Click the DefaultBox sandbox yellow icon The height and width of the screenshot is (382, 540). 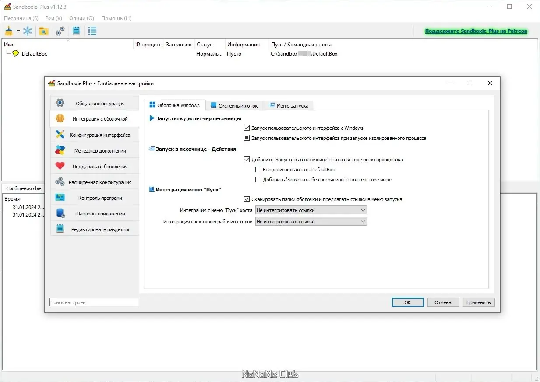(x=16, y=53)
